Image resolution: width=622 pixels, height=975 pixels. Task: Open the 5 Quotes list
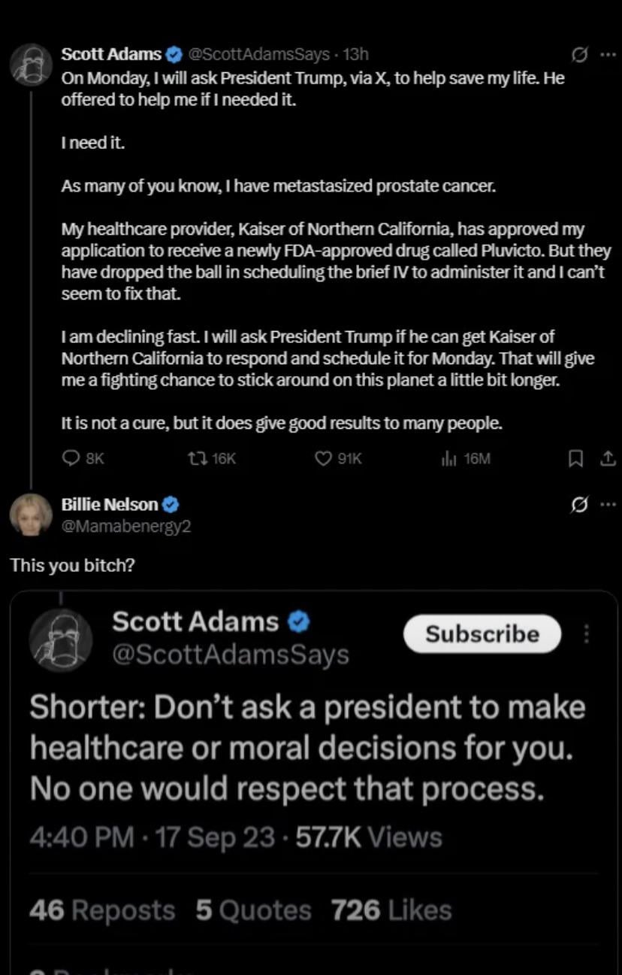click(253, 910)
